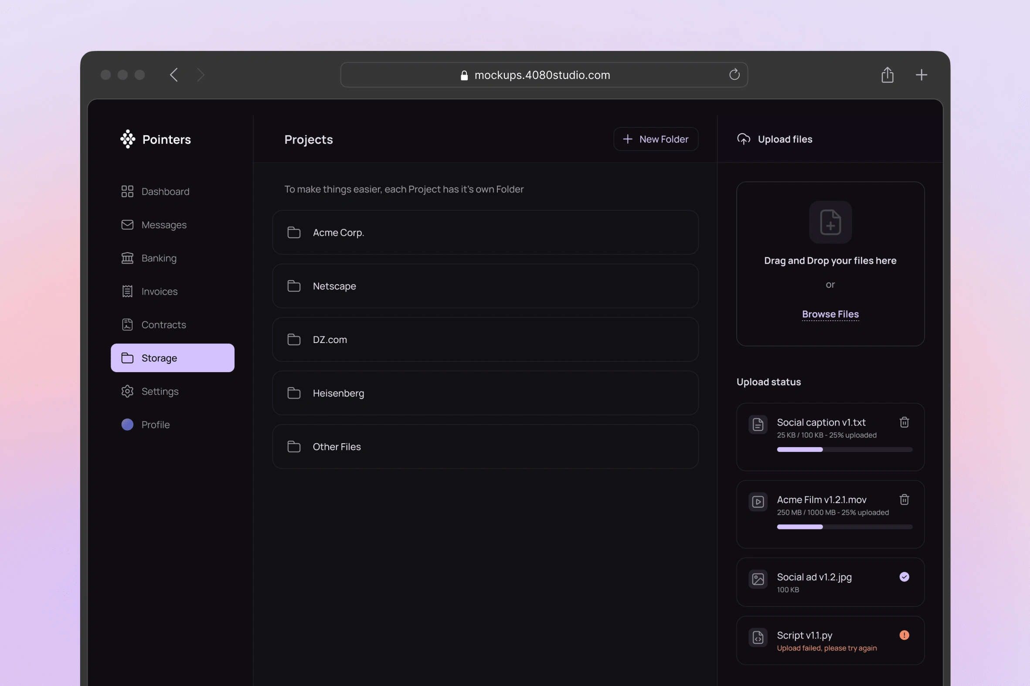Image resolution: width=1030 pixels, height=686 pixels.
Task: Reload the page with refresh icon
Action: [734, 75]
